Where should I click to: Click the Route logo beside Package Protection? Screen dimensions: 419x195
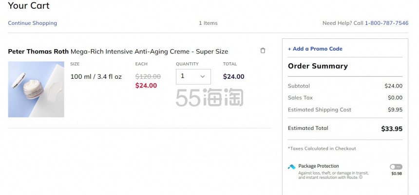[x=291, y=167]
